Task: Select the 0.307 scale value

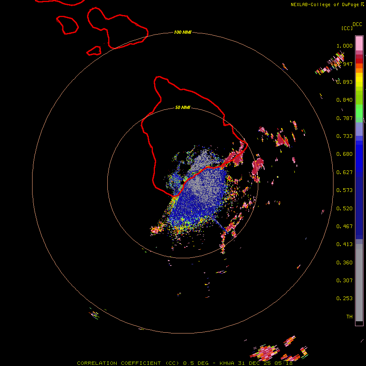Action: click(344, 281)
